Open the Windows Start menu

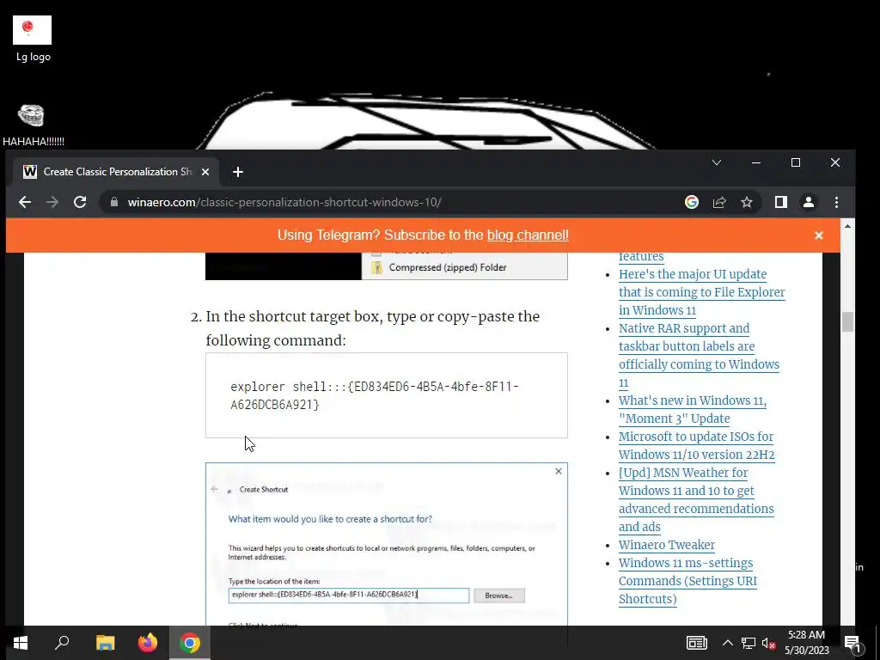pos(21,643)
